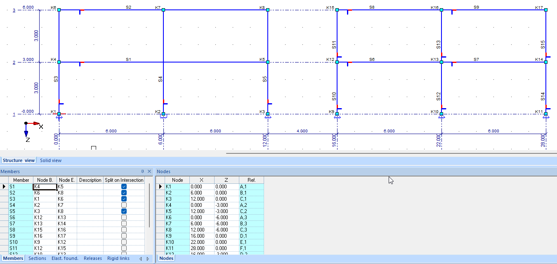Select node K17 square marker in the drawing

click(x=546, y=10)
